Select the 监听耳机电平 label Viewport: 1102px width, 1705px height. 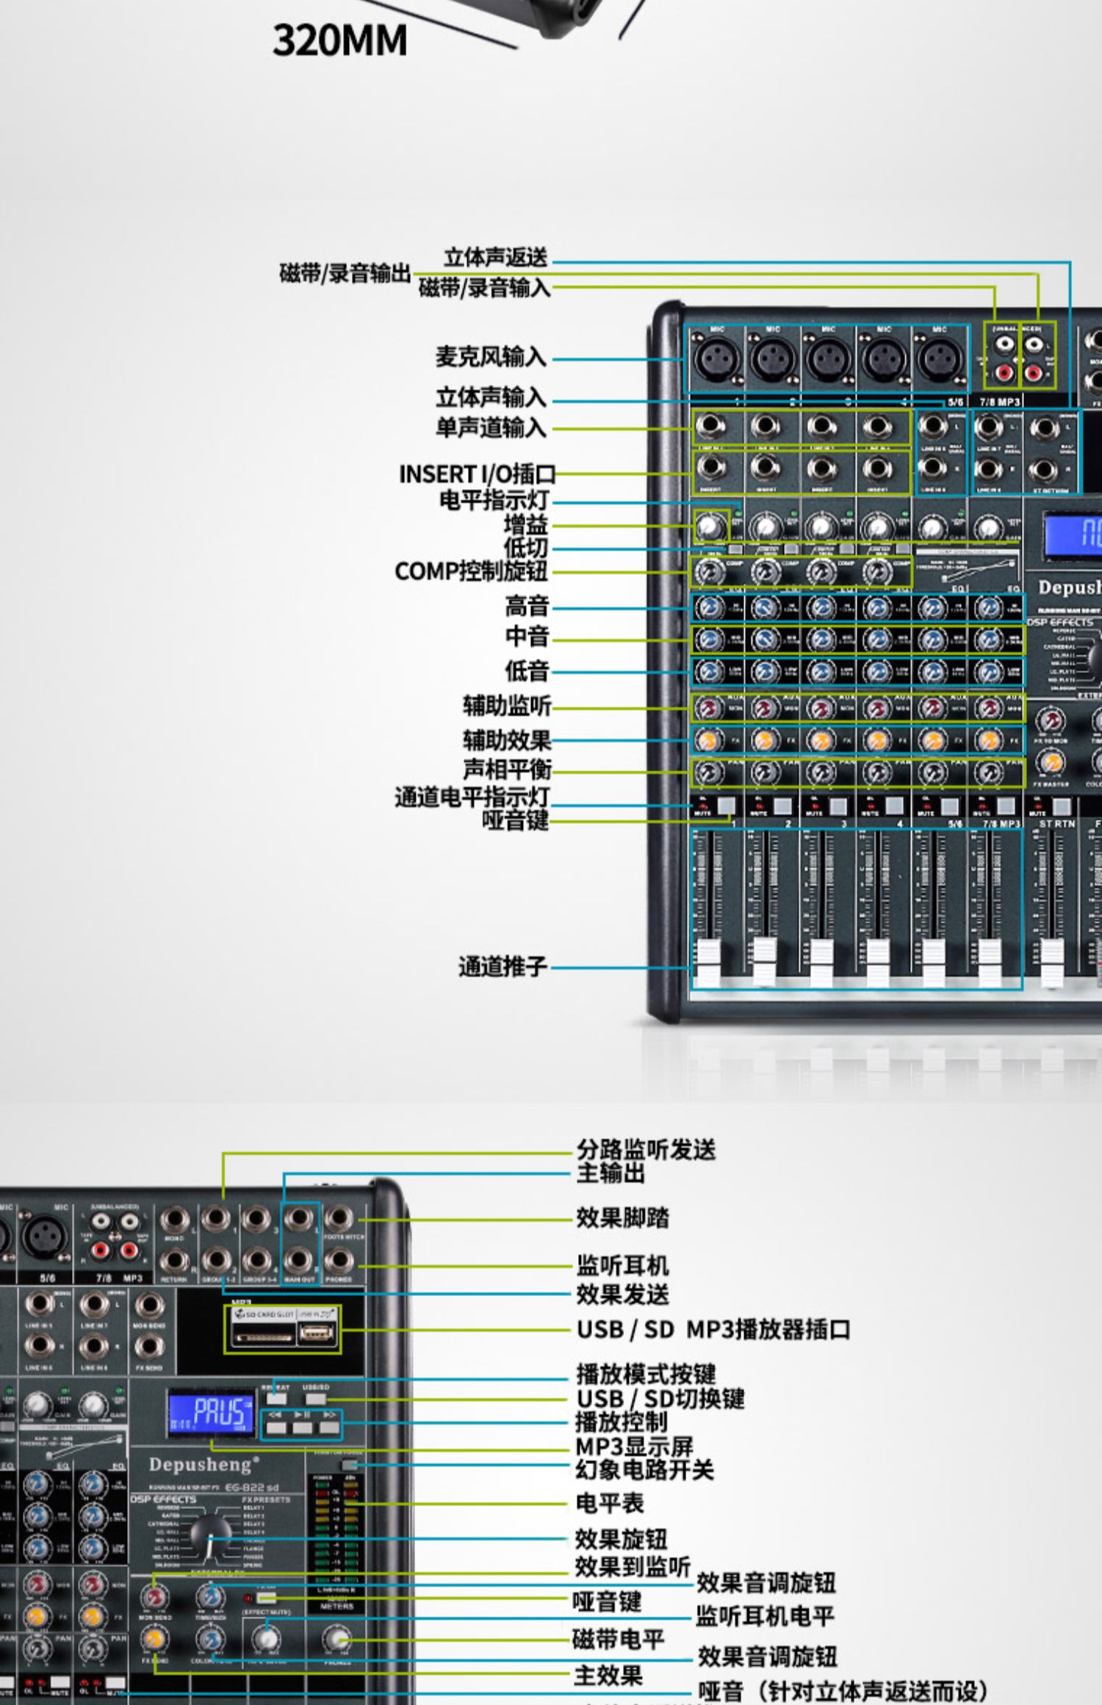(766, 1616)
